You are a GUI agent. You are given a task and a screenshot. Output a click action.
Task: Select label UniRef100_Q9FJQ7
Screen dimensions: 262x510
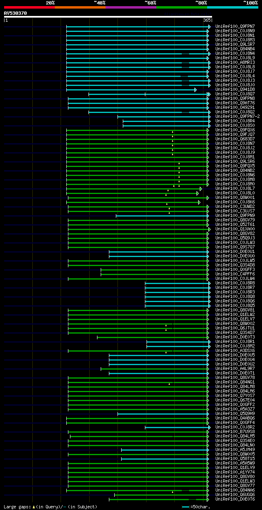(235, 135)
